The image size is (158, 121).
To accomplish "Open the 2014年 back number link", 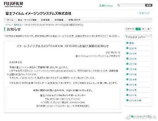I will (133, 80).
